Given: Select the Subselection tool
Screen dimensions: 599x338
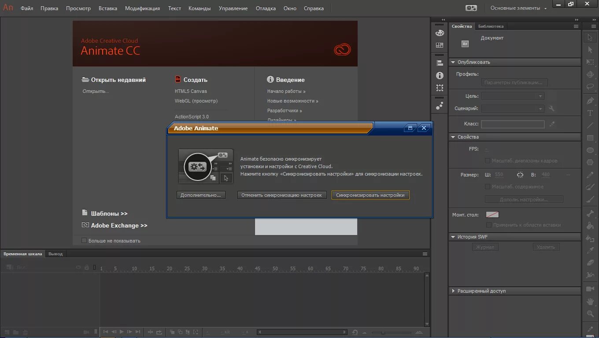Looking at the screenshot, I should click(x=590, y=50).
